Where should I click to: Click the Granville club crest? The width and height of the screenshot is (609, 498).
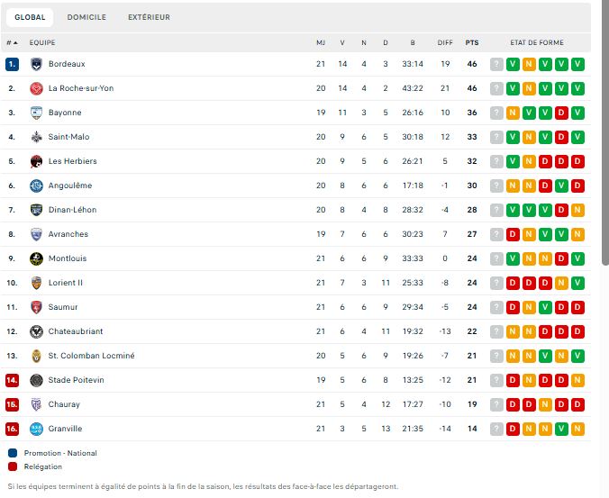coord(36,429)
